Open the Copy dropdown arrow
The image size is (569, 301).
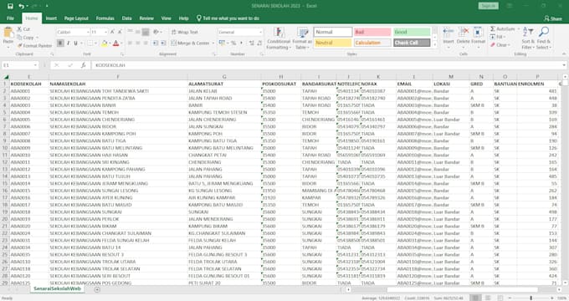click(37, 38)
